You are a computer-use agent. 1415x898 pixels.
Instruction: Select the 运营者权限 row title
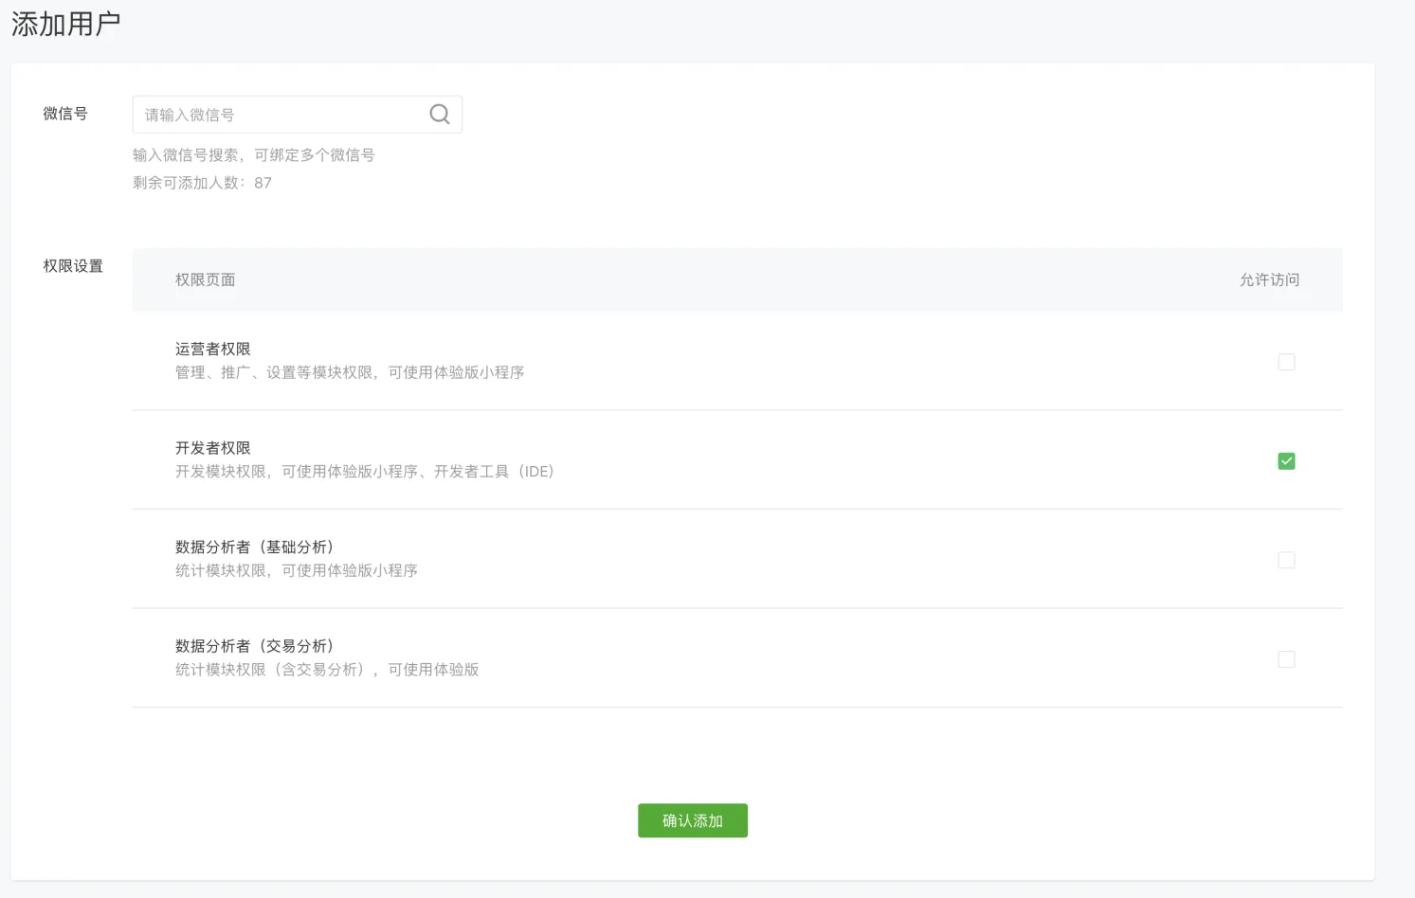pos(213,350)
